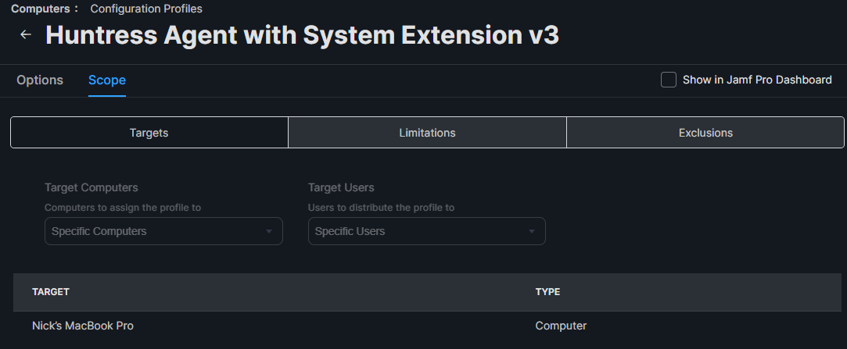
Task: Open the Specific Users dropdown
Action: pyautogui.click(x=427, y=231)
